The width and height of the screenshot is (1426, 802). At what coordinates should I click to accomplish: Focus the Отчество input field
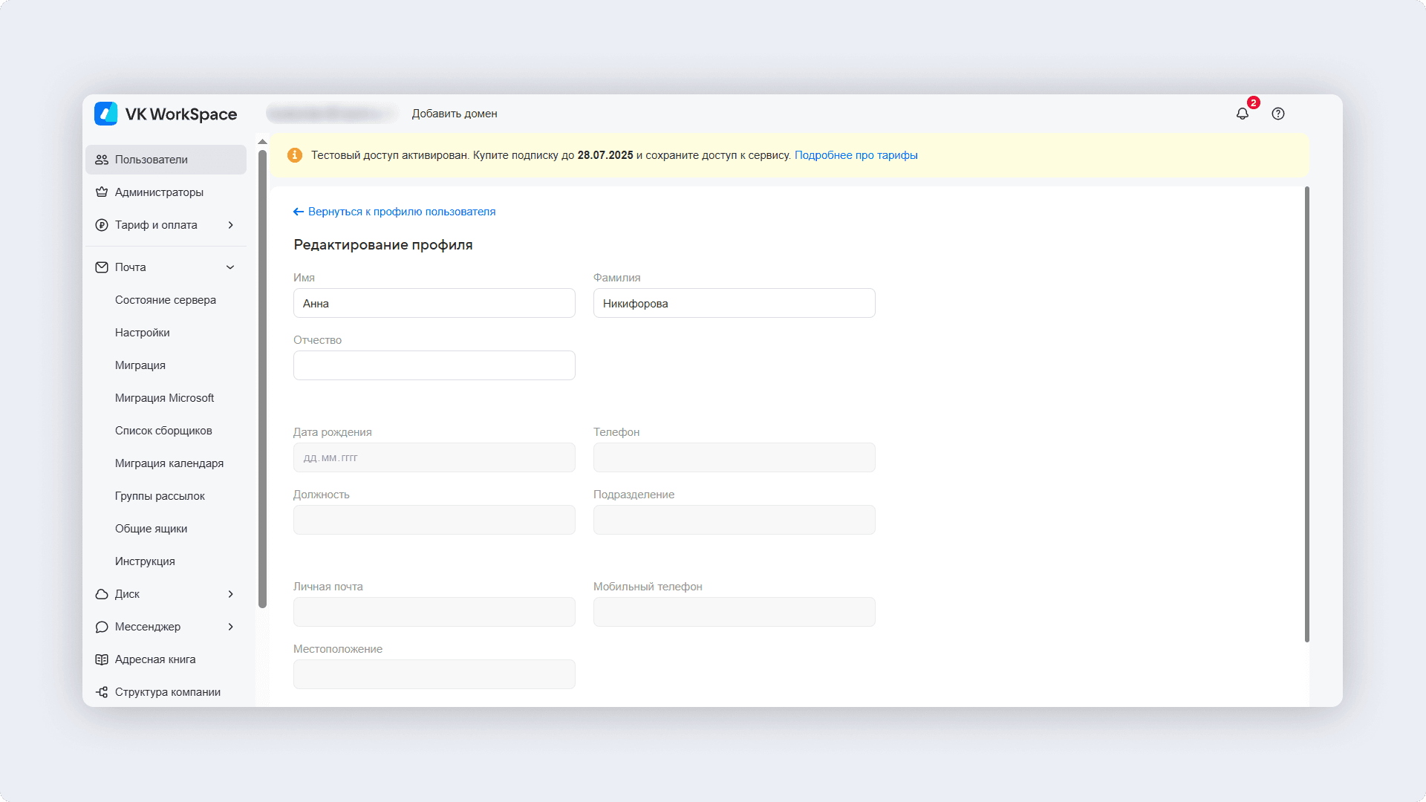pyautogui.click(x=434, y=365)
